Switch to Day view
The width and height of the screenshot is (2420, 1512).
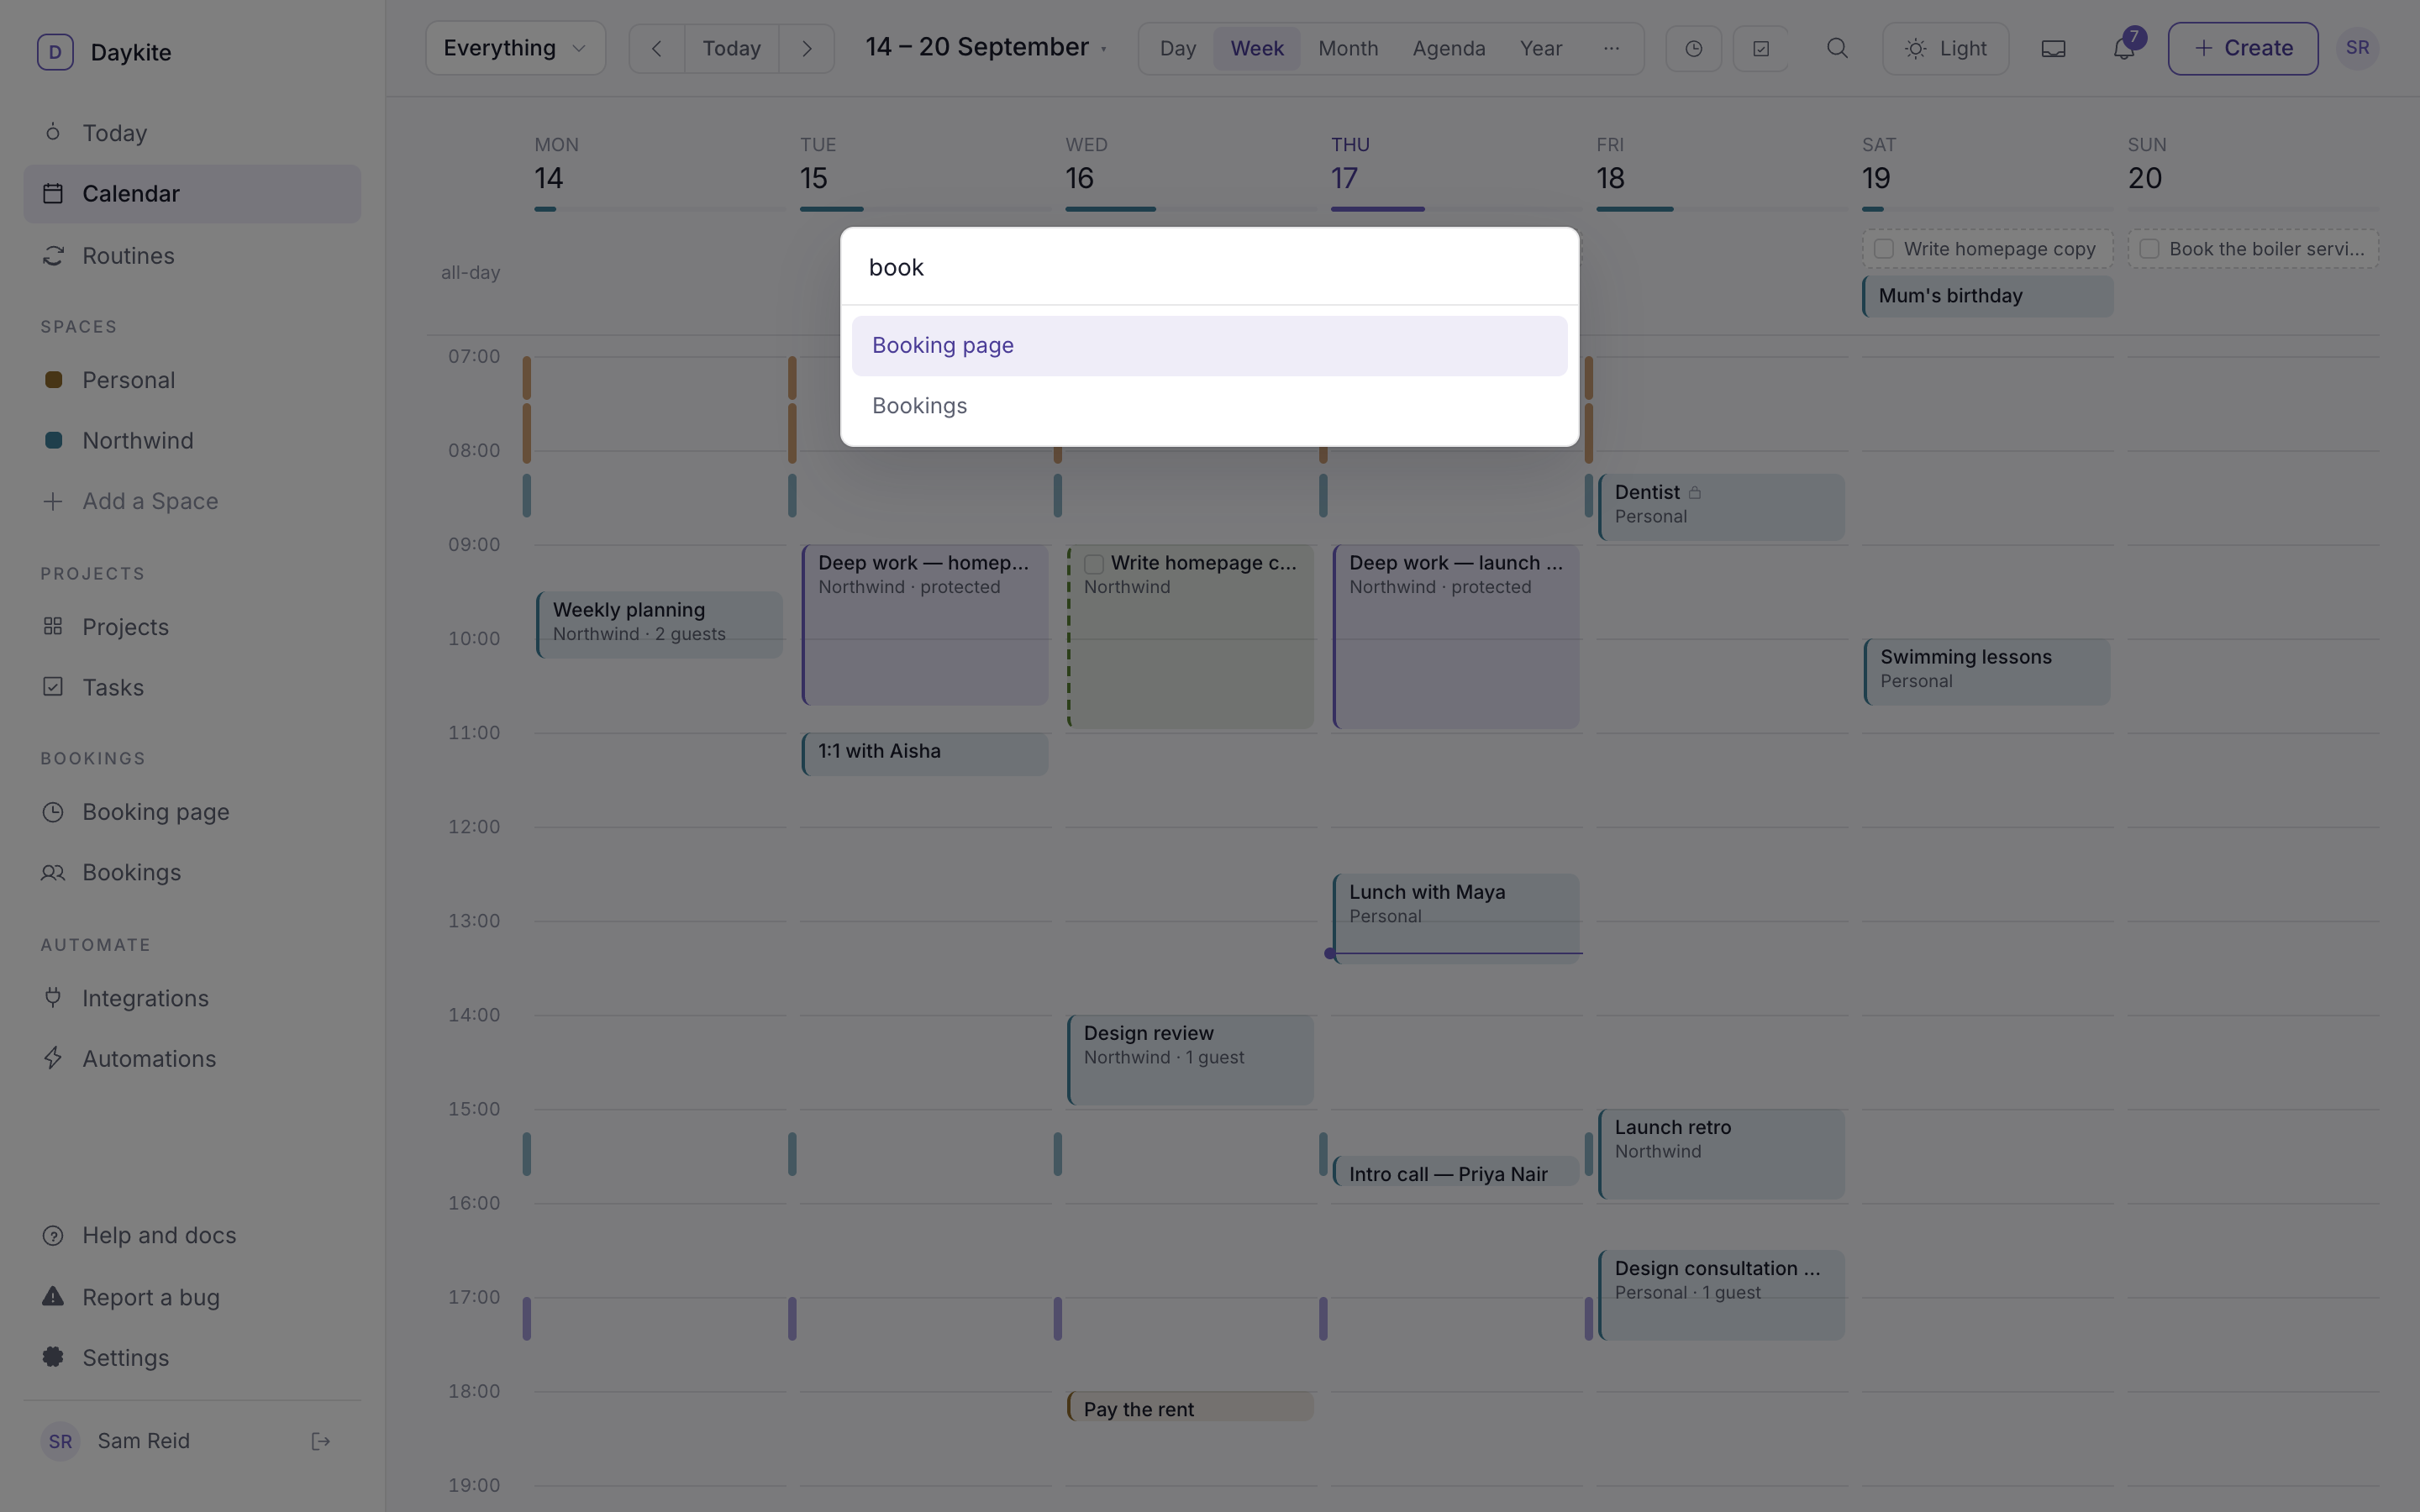coord(1177,48)
